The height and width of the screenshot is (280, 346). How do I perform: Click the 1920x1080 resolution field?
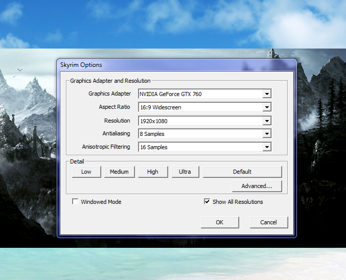tap(205, 121)
